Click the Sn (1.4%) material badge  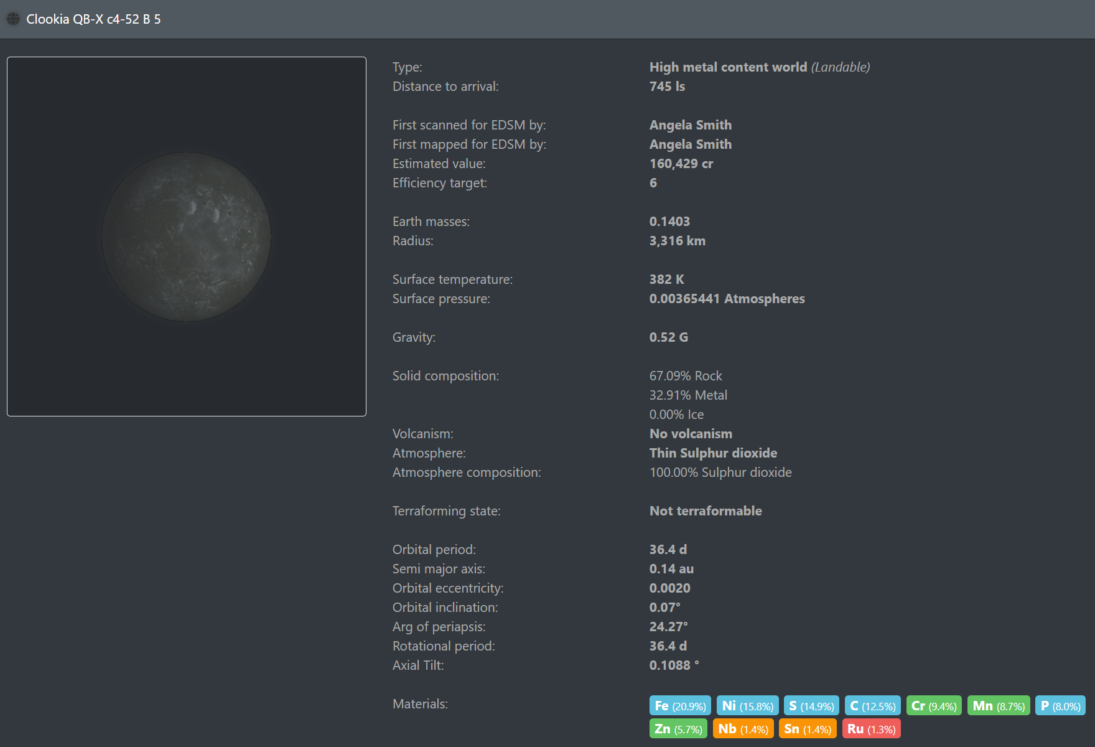808,729
